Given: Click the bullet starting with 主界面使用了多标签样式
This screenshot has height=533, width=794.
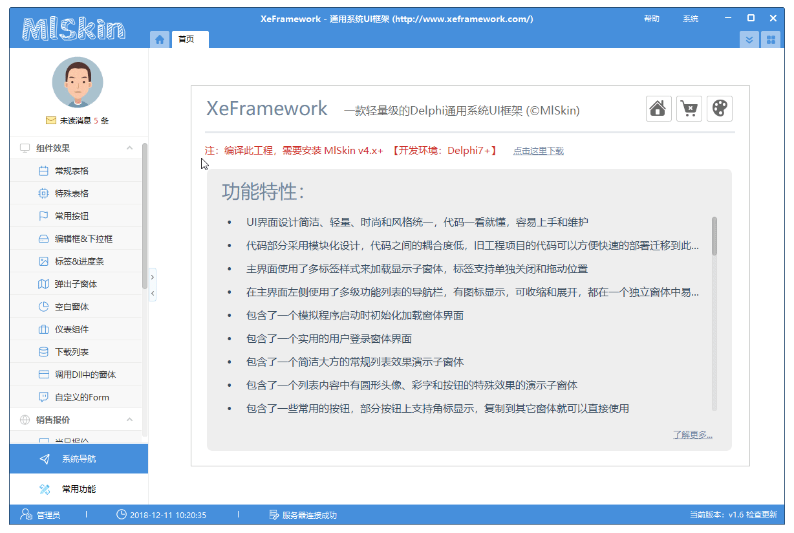Looking at the screenshot, I should 417,269.
